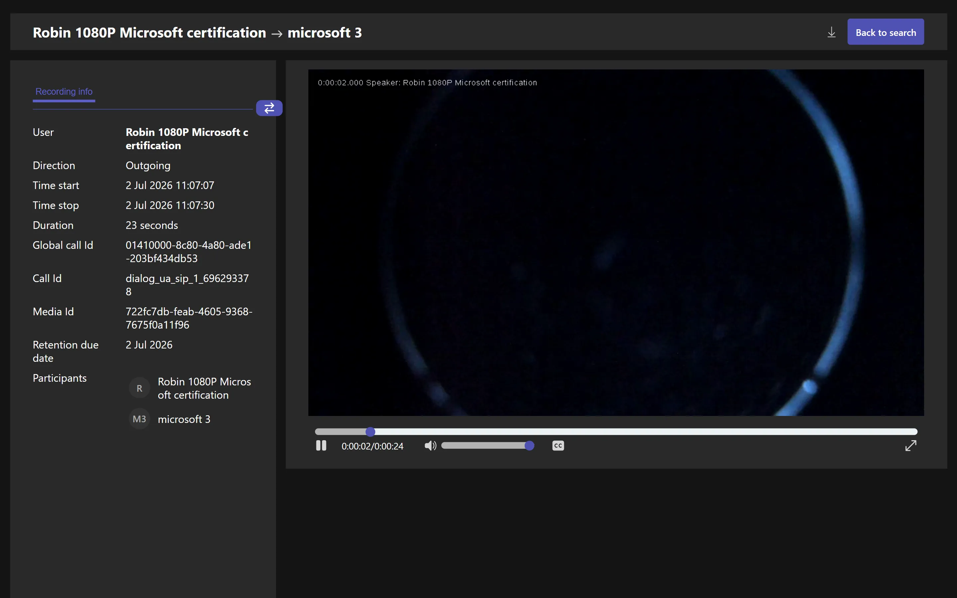Viewport: 957px width, 598px height.
Task: Click Call Id value dialog_ua_sip_1_696293378
Action: click(187, 285)
